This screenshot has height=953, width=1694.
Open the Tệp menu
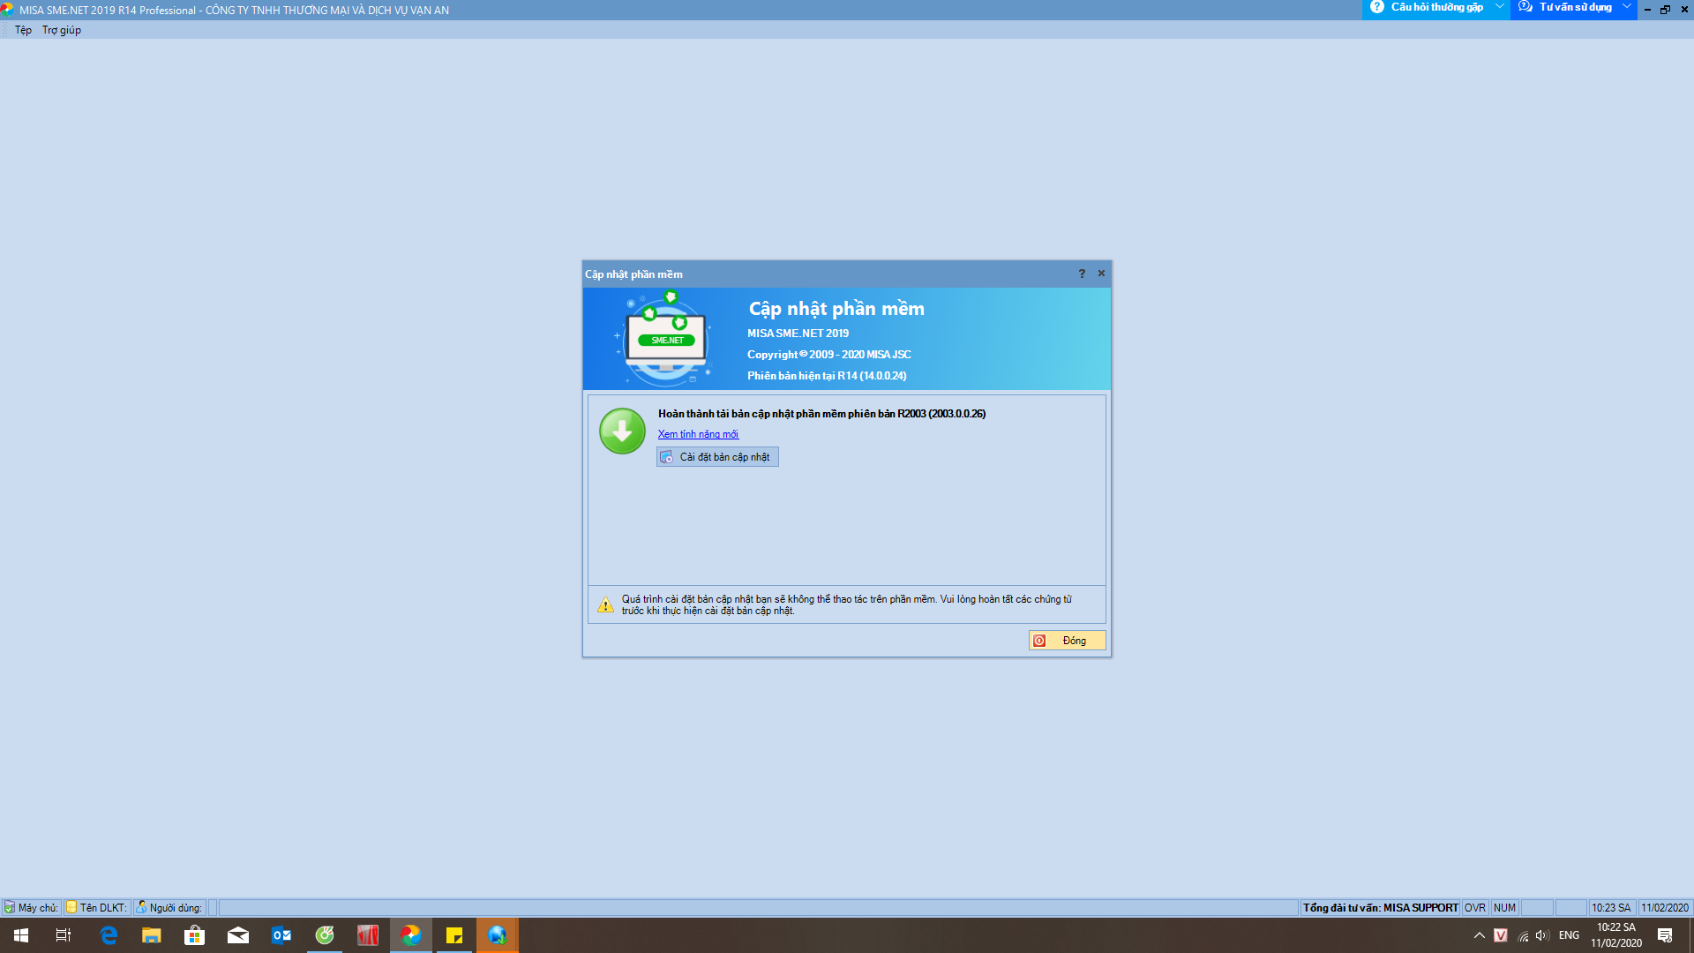[23, 30]
